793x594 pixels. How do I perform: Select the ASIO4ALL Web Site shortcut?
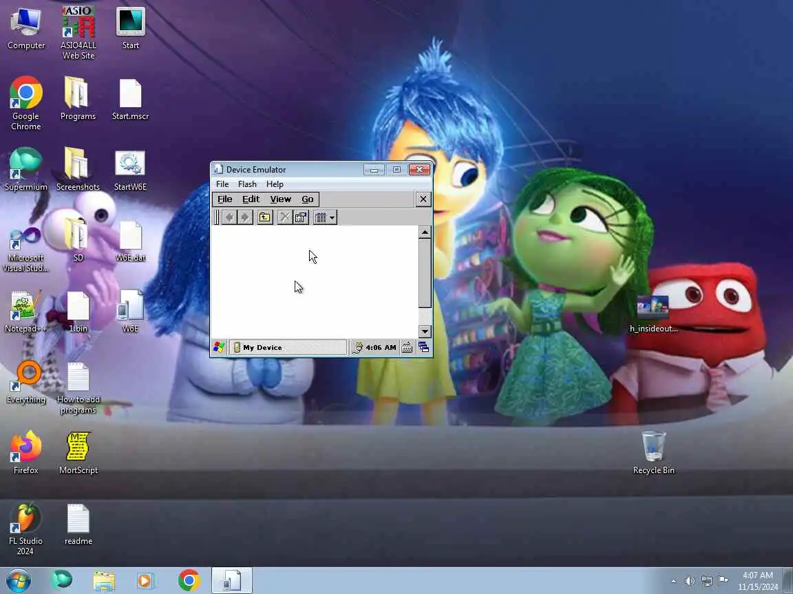click(78, 33)
